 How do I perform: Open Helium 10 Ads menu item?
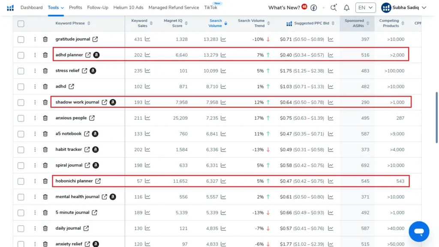pyautogui.click(x=128, y=8)
